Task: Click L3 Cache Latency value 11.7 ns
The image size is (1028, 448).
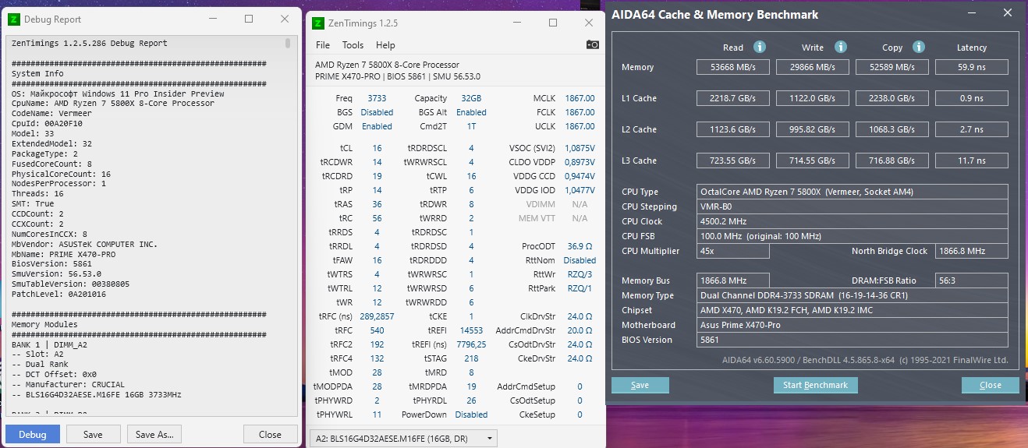Action: click(x=971, y=161)
